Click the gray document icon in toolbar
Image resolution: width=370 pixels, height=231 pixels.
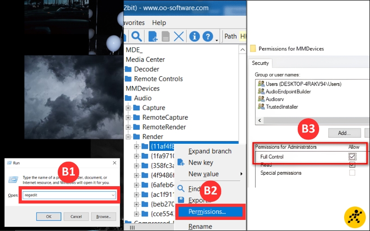166,36
